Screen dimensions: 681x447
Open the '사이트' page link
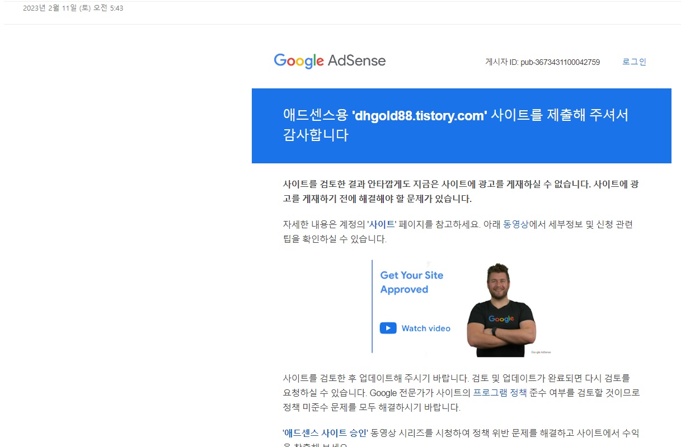pos(382,224)
